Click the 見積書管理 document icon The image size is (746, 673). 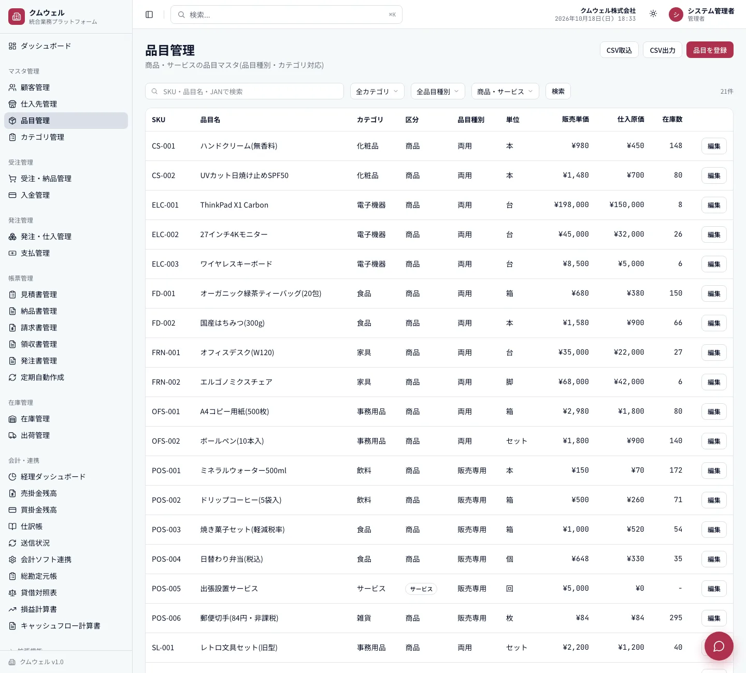[x=12, y=295]
